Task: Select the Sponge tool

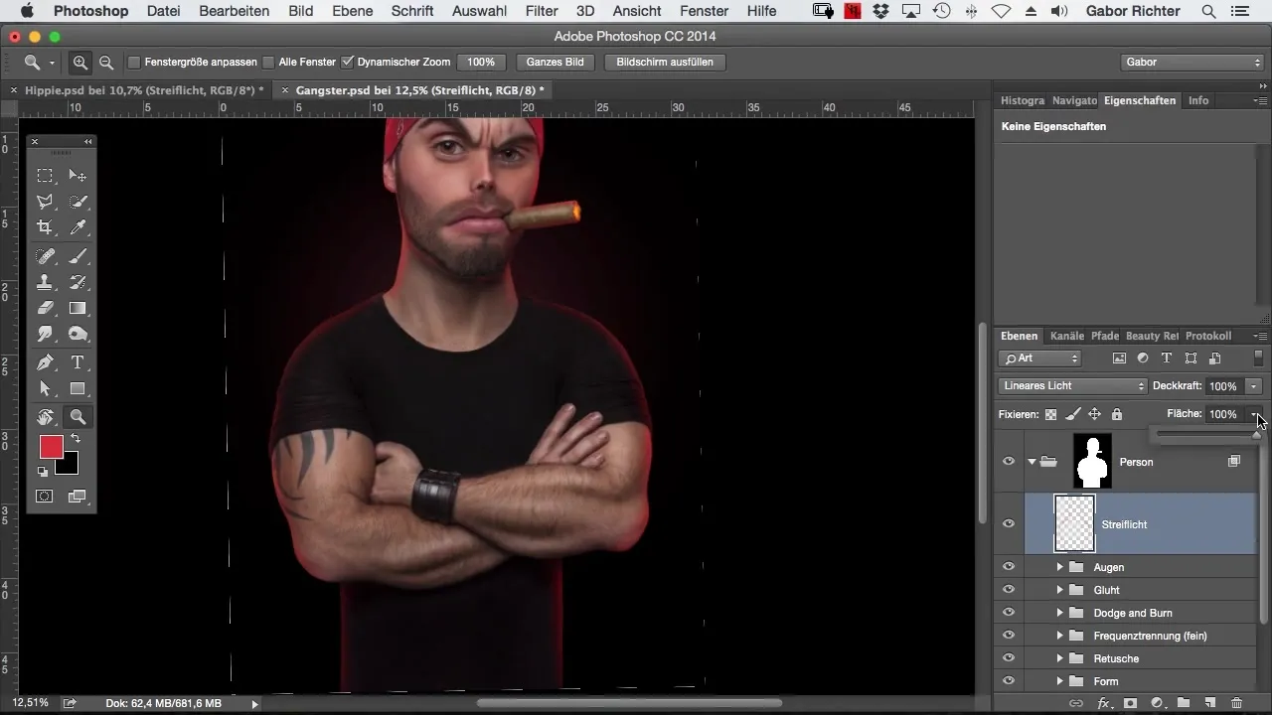Action: point(78,334)
